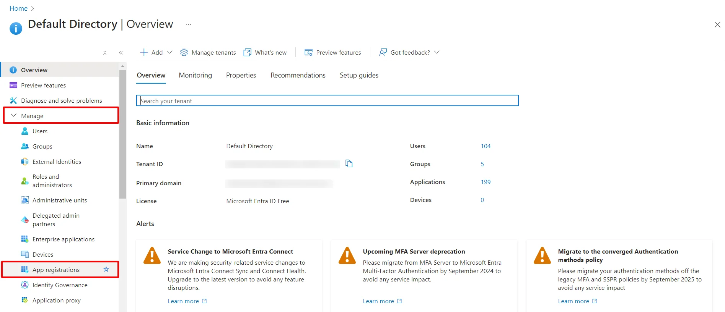Screen dimensions: 725x312
Task: Open Users count 104 link
Action: (486, 146)
